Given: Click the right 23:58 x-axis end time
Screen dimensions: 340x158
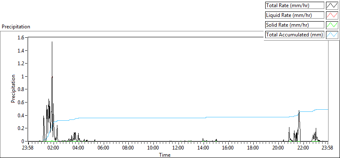Looking at the screenshot, I should [x=328, y=148].
